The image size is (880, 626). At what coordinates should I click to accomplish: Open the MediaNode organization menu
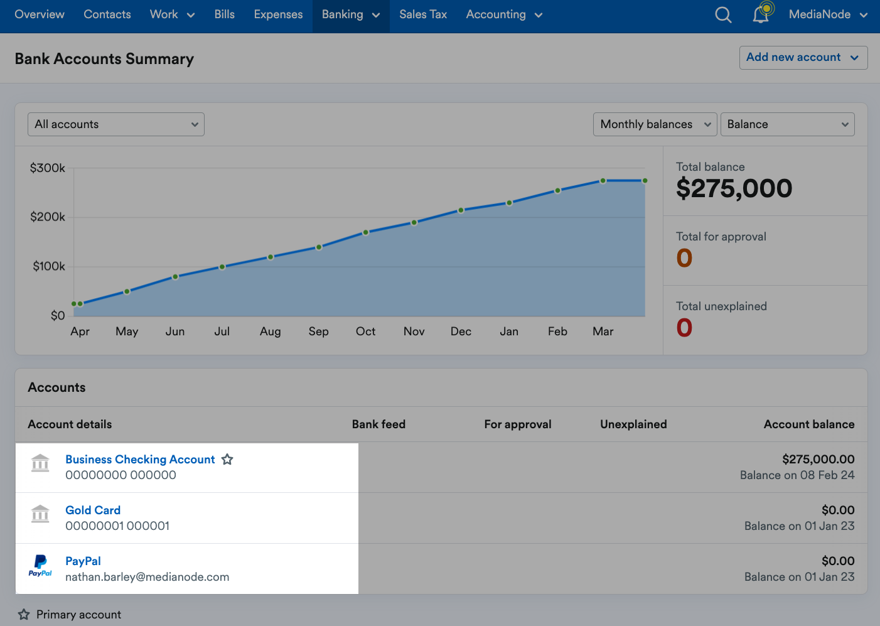pos(827,14)
